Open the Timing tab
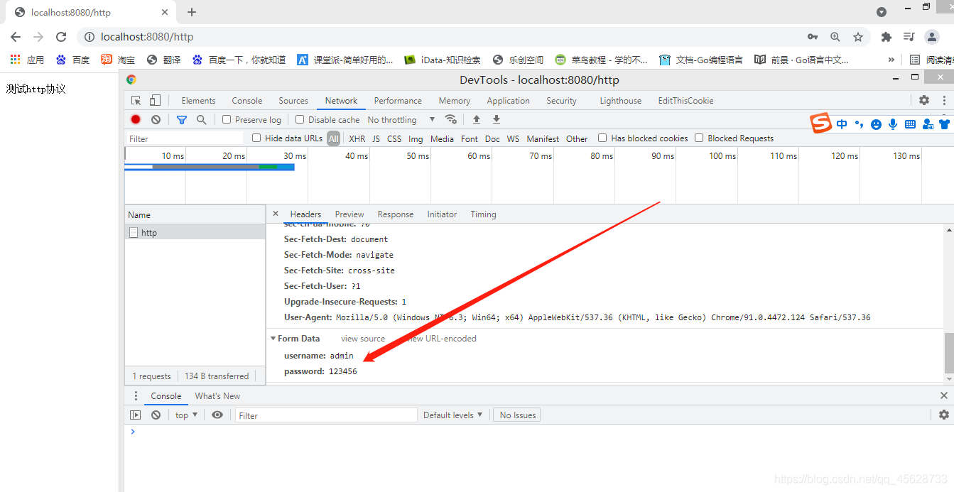 (x=483, y=214)
